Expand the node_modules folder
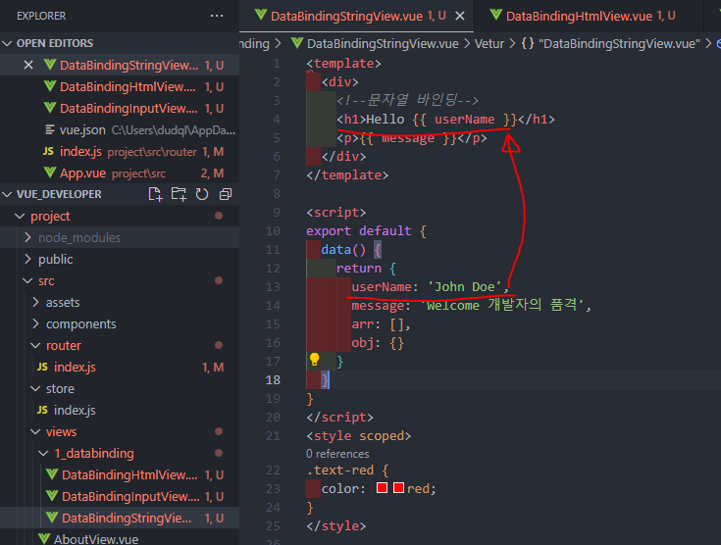The image size is (721, 545). (27, 237)
